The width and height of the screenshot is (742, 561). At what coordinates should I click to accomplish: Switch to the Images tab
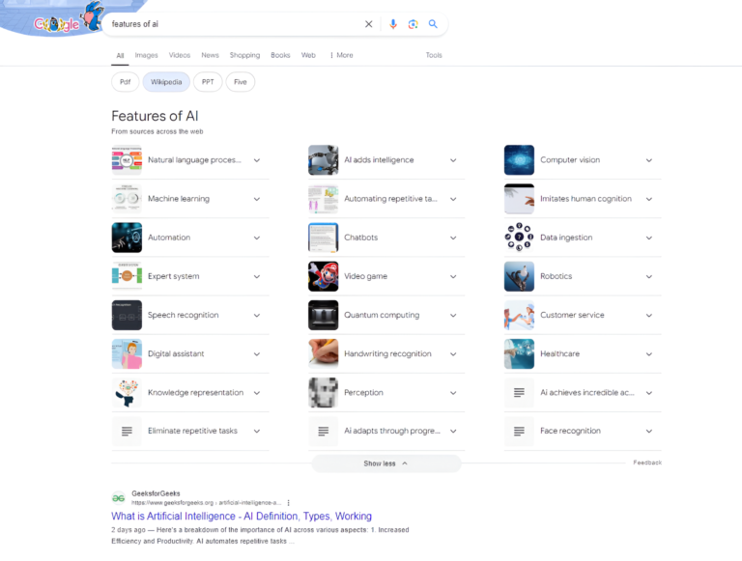(146, 55)
